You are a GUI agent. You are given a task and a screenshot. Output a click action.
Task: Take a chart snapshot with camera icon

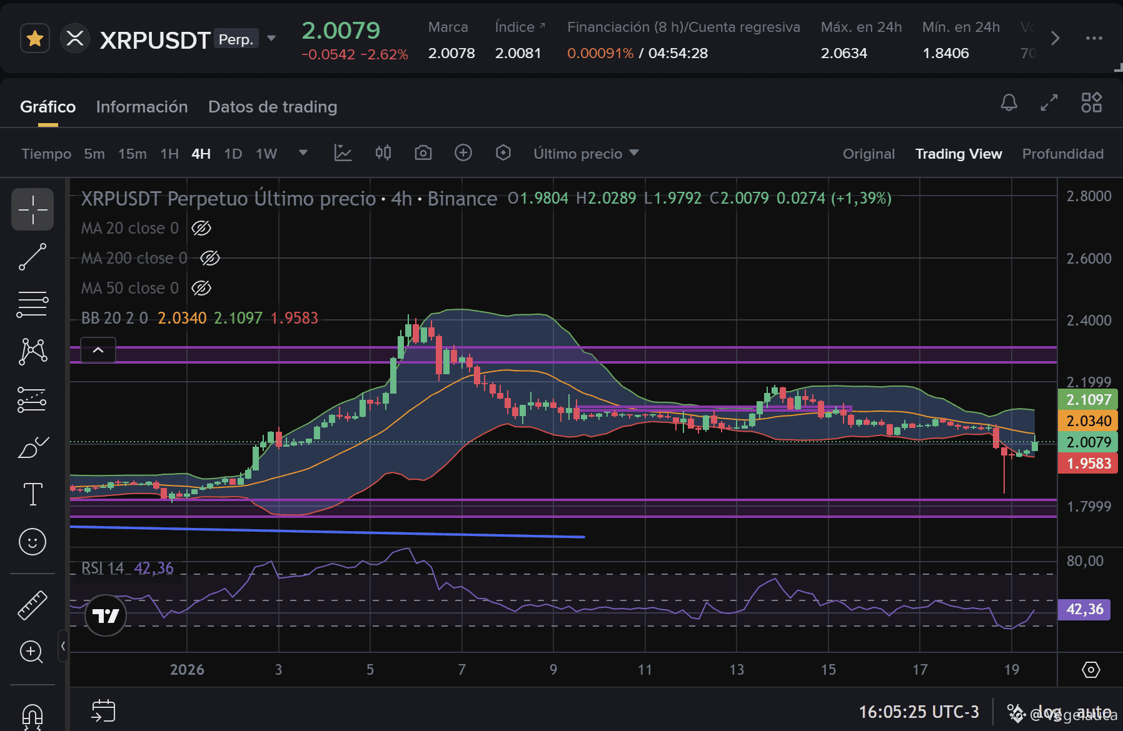[423, 153]
